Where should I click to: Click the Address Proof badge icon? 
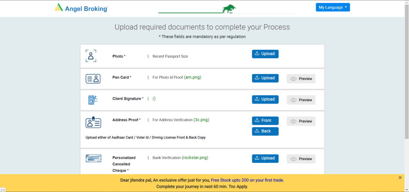tap(93, 122)
